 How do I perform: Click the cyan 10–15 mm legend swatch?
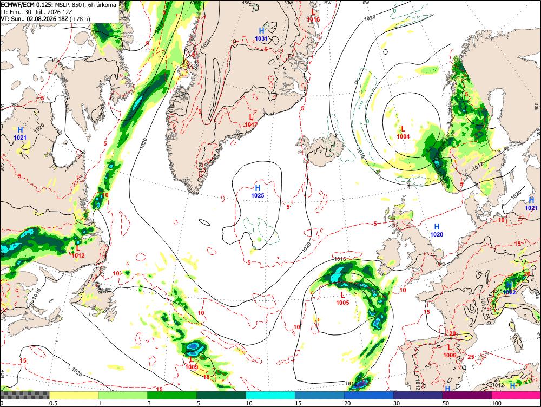tap(270, 395)
